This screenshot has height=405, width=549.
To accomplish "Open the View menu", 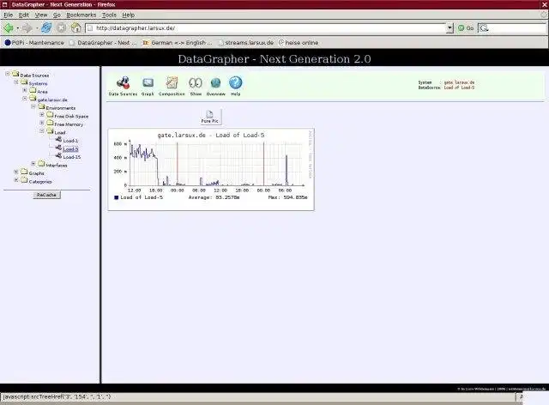I will 41,15.
